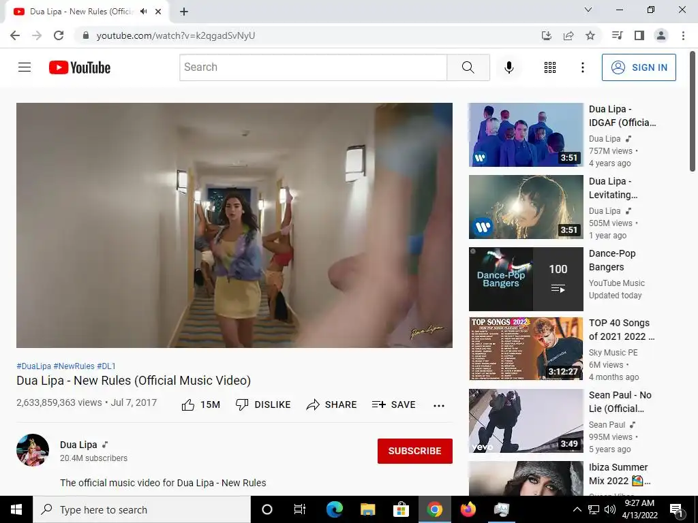The width and height of the screenshot is (698, 523).
Task: Open IDGAF video thumbnail
Action: tap(526, 135)
